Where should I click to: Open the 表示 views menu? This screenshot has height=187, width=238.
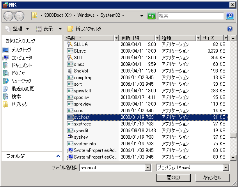[x=49, y=29]
